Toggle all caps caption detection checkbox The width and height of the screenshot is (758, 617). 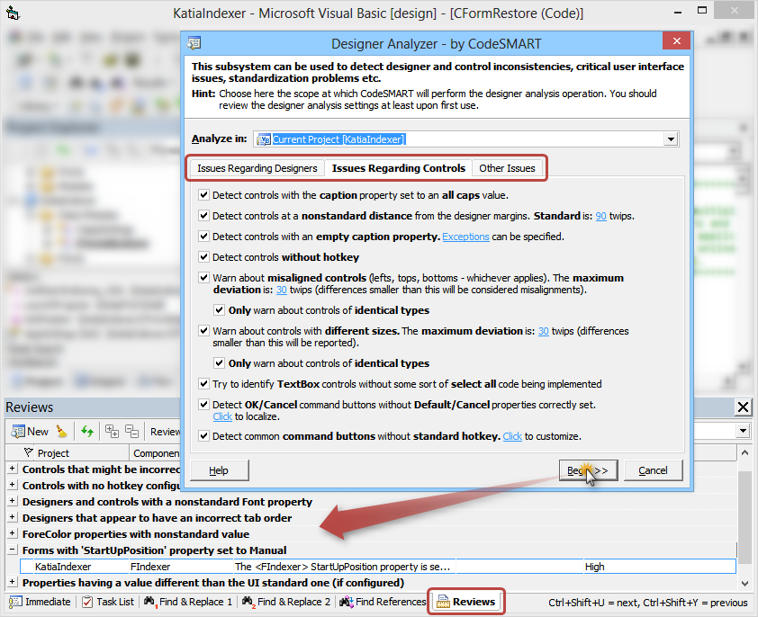[204, 194]
